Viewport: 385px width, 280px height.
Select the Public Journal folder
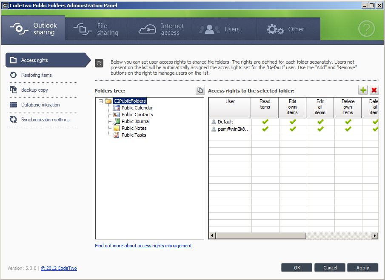(x=135, y=121)
